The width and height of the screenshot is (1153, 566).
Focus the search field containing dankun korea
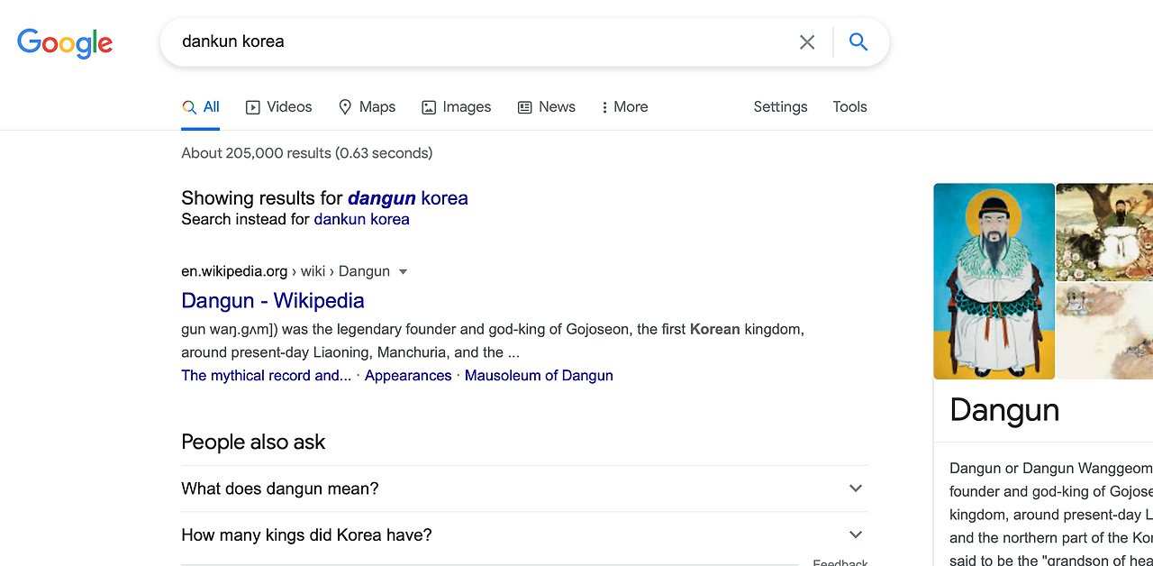(477, 41)
